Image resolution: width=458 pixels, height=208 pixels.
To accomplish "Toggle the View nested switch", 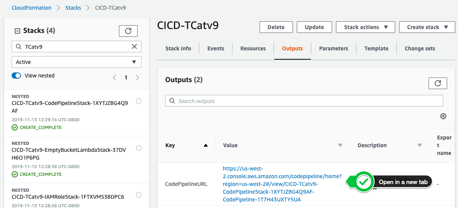I will (x=16, y=76).
